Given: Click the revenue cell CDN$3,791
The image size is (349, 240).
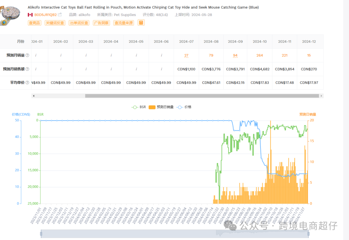Looking at the screenshot, I should click(x=235, y=69).
